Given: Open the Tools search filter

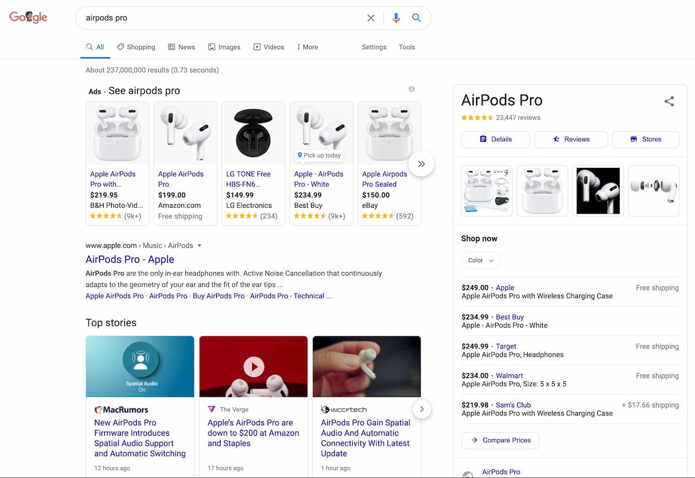Looking at the screenshot, I should pyautogui.click(x=407, y=47).
